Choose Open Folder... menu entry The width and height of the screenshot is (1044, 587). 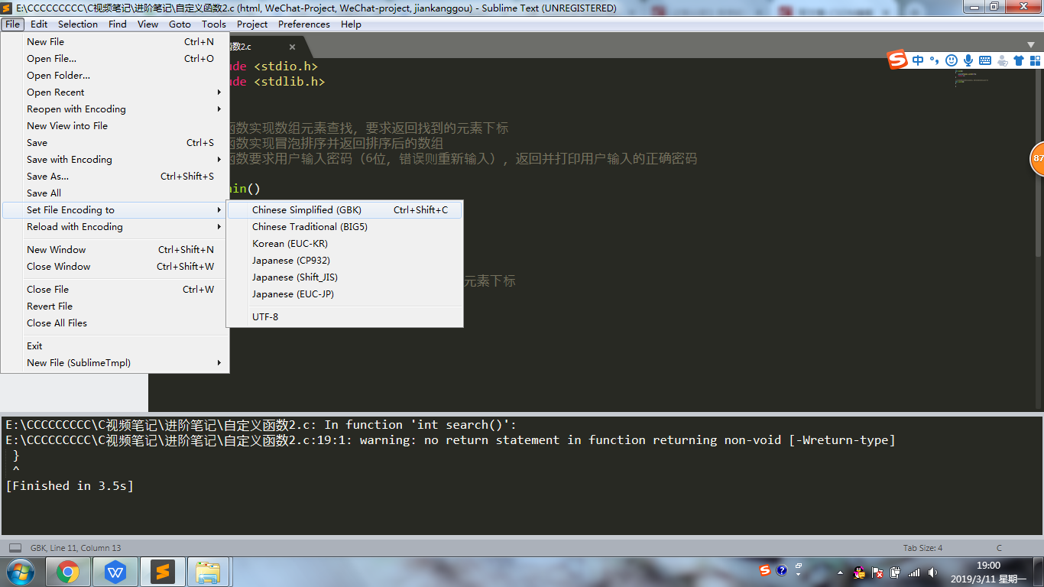pos(115,75)
